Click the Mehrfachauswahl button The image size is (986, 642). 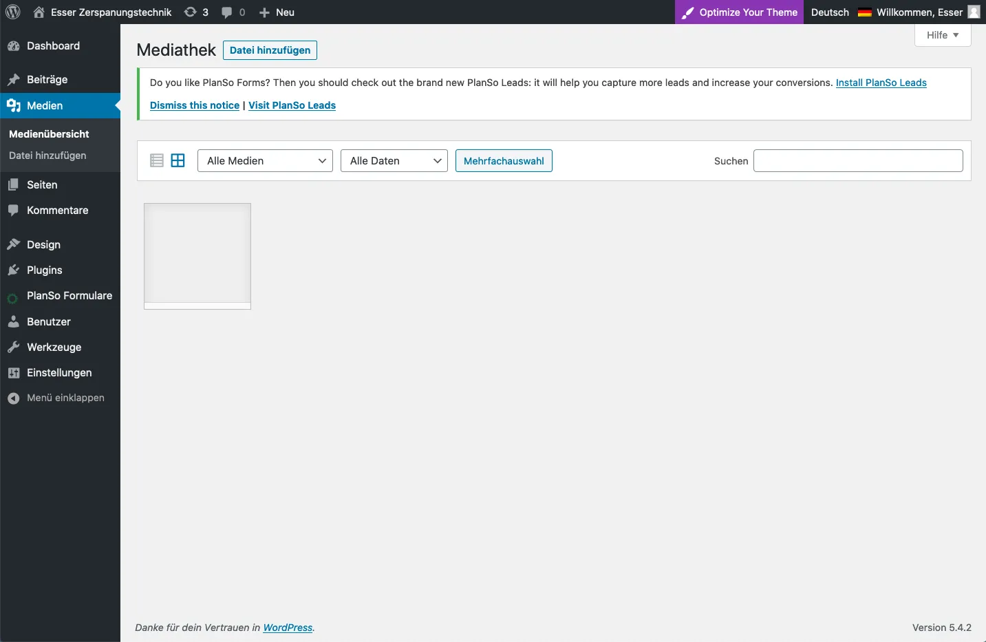(x=504, y=161)
